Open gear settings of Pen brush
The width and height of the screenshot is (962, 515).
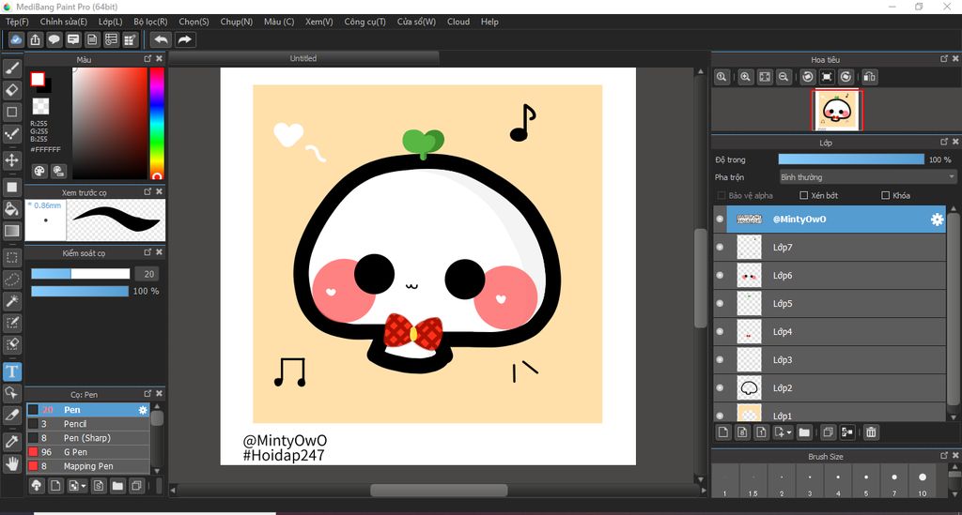(x=143, y=410)
